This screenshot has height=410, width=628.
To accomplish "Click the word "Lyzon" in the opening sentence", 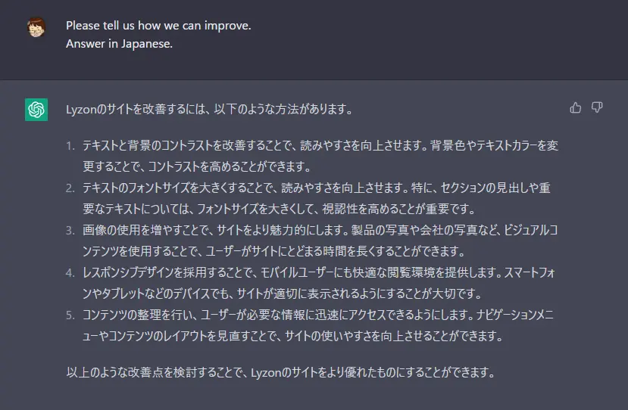I will (x=81, y=110).
